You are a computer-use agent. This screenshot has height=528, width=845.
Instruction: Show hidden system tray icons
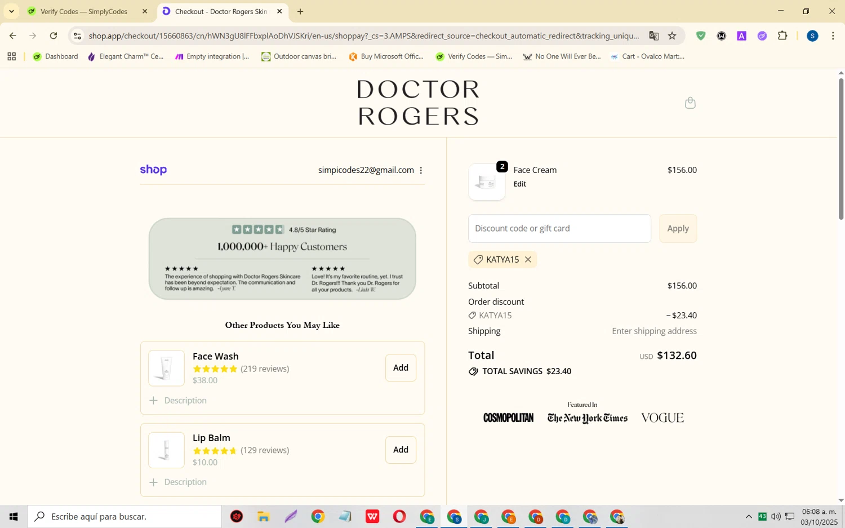[748, 516]
